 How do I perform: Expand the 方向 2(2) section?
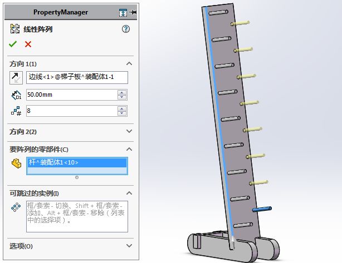tap(129, 131)
